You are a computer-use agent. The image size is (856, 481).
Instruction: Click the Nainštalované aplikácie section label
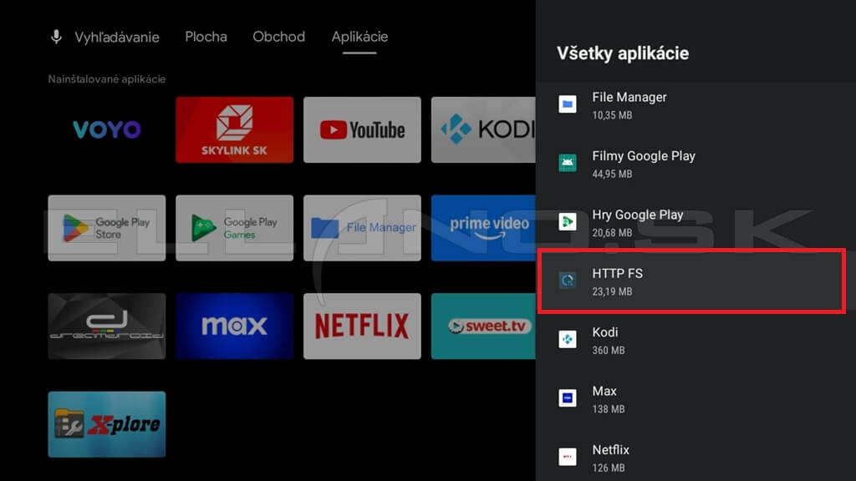pos(107,79)
